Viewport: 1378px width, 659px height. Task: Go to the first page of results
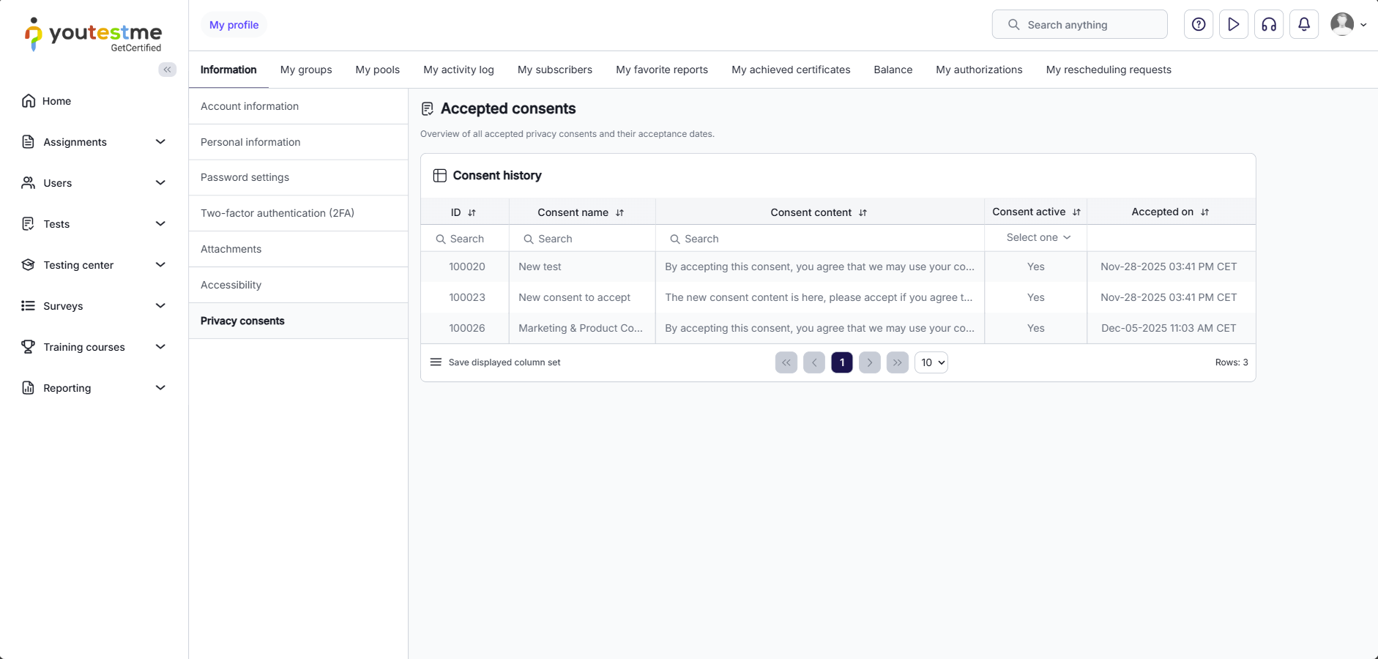click(786, 362)
